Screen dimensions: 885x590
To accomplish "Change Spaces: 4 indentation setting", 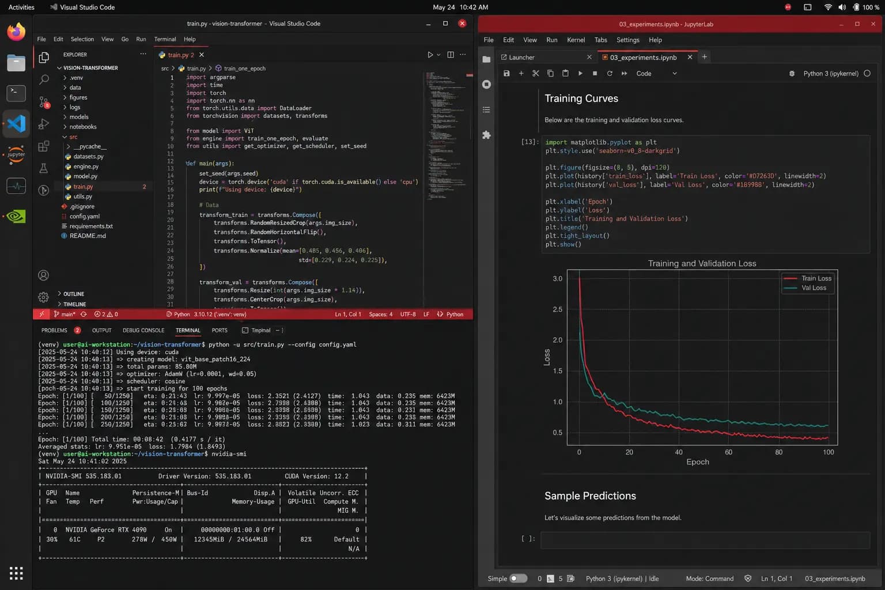I will [381, 314].
